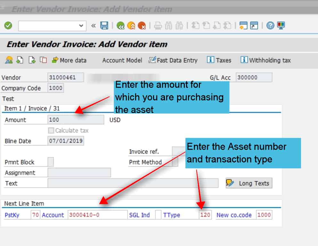318x246 pixels.
Task: Toggle the Calculate tax checkbox
Action: pyautogui.click(x=51, y=130)
